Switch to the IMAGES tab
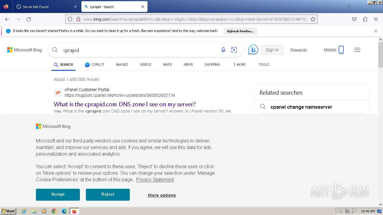This screenshot has height=215, width=383. [x=122, y=64]
